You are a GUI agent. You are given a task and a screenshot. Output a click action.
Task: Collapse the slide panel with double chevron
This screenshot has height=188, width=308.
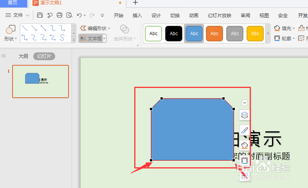click(4, 56)
